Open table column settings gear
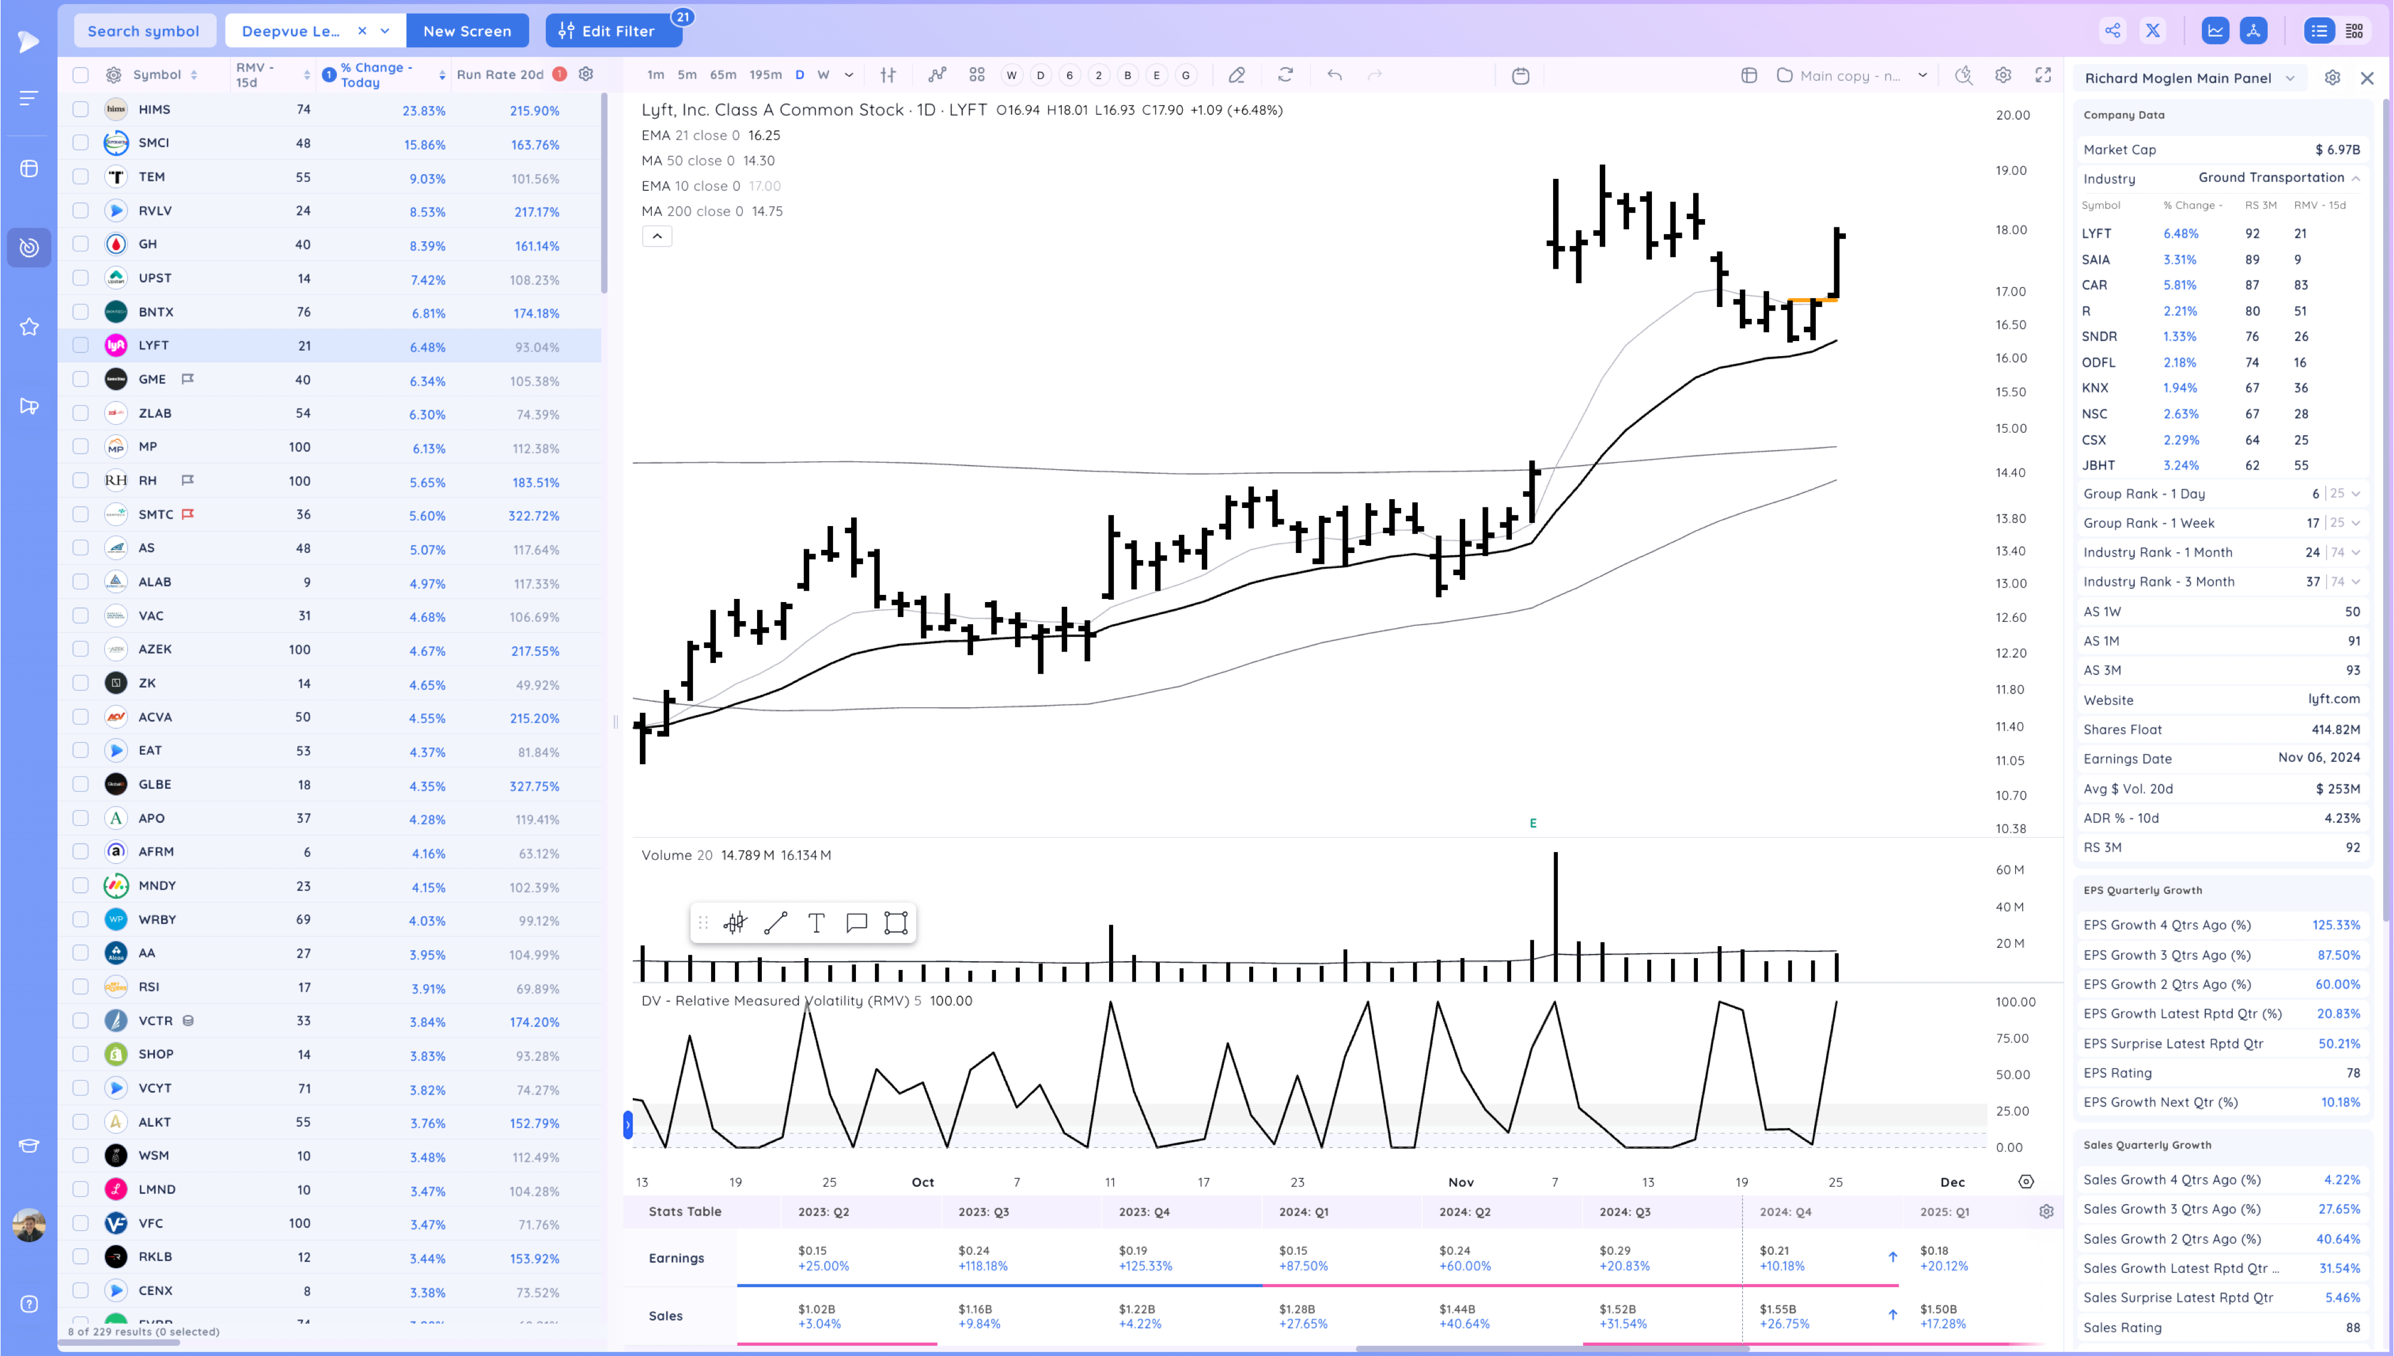2394x1356 pixels. 114,75
